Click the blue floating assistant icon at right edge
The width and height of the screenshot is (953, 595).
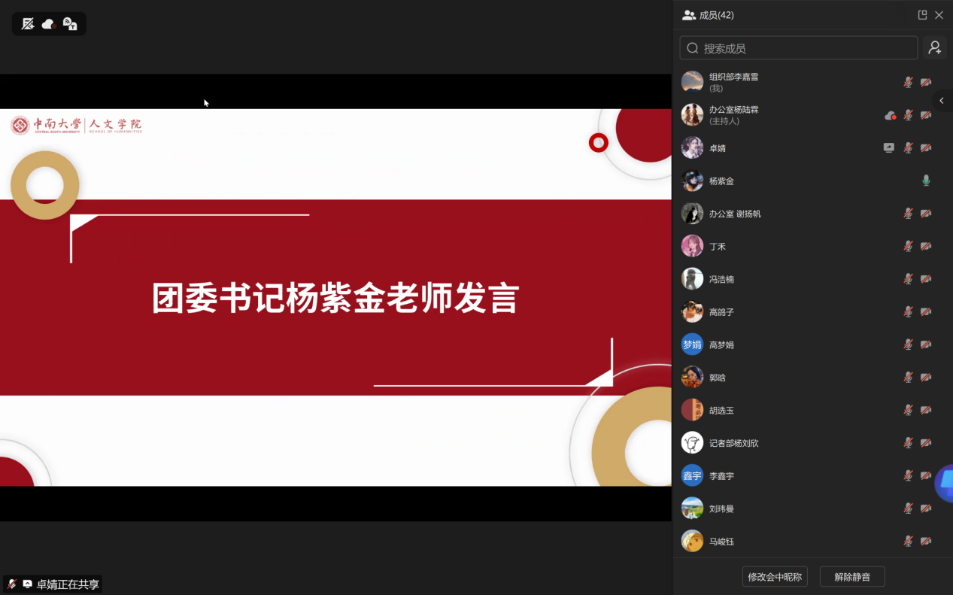945,482
